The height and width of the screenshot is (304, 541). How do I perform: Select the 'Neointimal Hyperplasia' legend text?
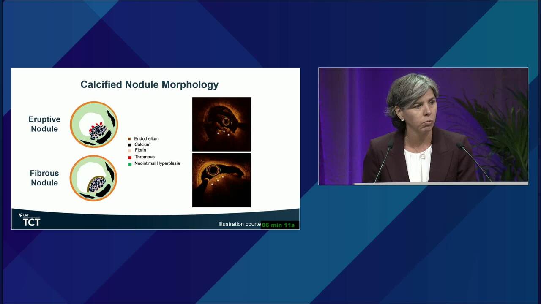click(x=157, y=163)
